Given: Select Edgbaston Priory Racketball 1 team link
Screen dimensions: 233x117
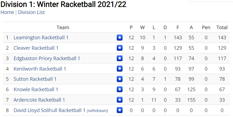Looking at the screenshot, I should coord(47,59).
